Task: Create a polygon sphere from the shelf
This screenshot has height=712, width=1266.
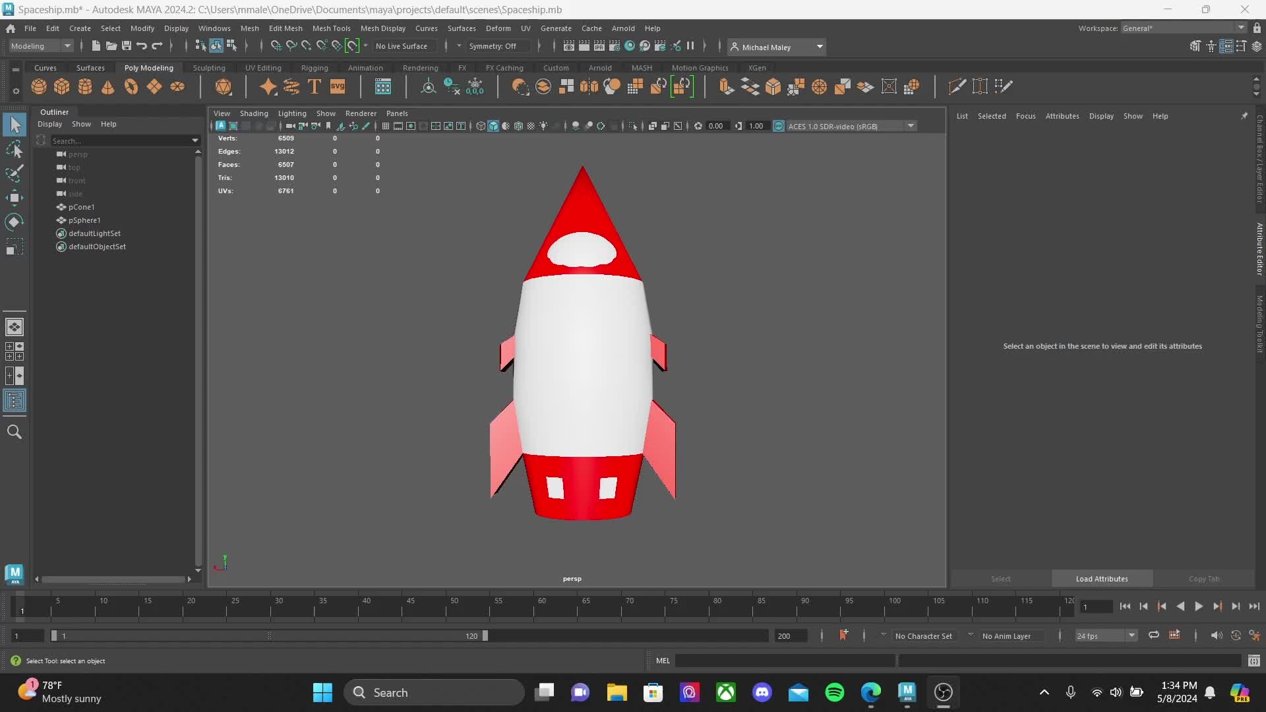Action: (x=39, y=86)
